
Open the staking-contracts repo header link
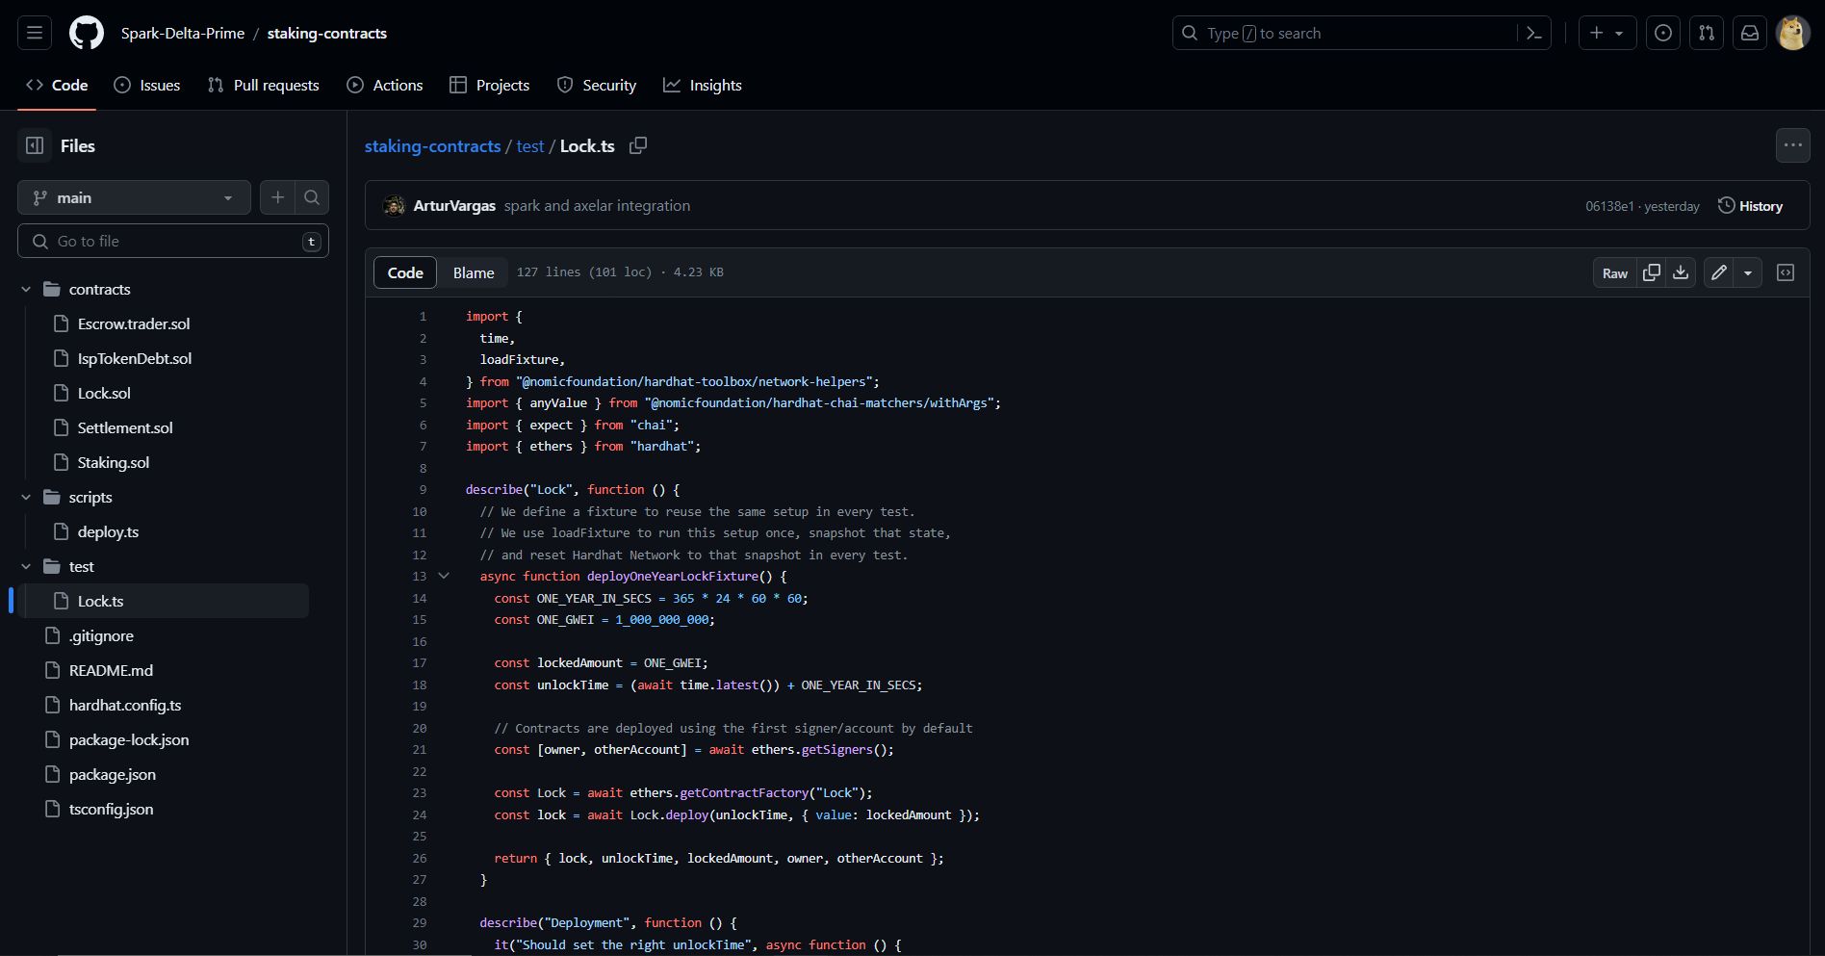(327, 33)
